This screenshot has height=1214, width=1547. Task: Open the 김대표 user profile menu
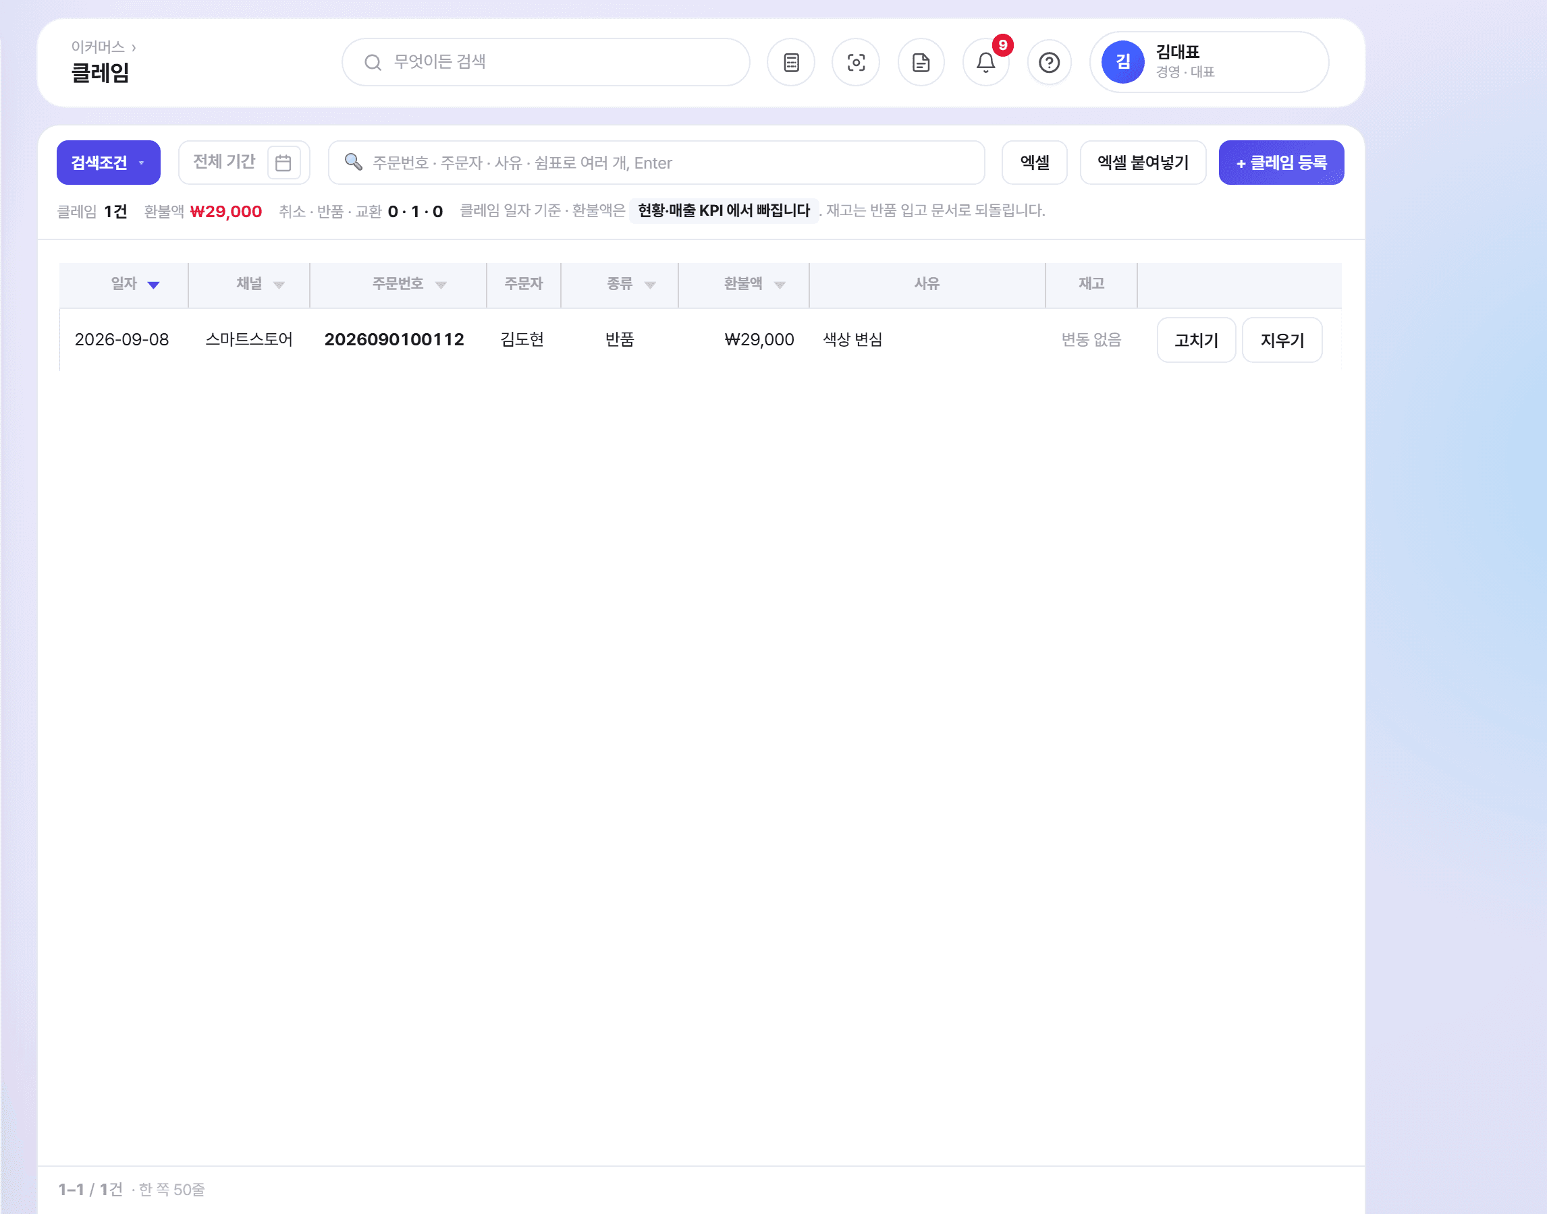[1209, 62]
